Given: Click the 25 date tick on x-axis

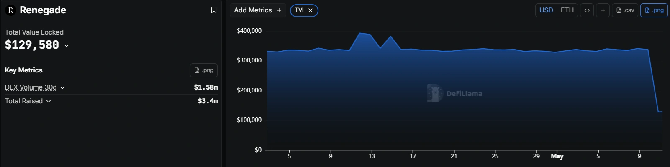Looking at the screenshot, I should [495, 156].
